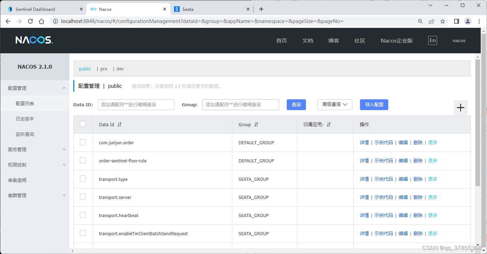The image size is (487, 254).
Task: Open new browser tab with plus
Action: click(261, 9)
